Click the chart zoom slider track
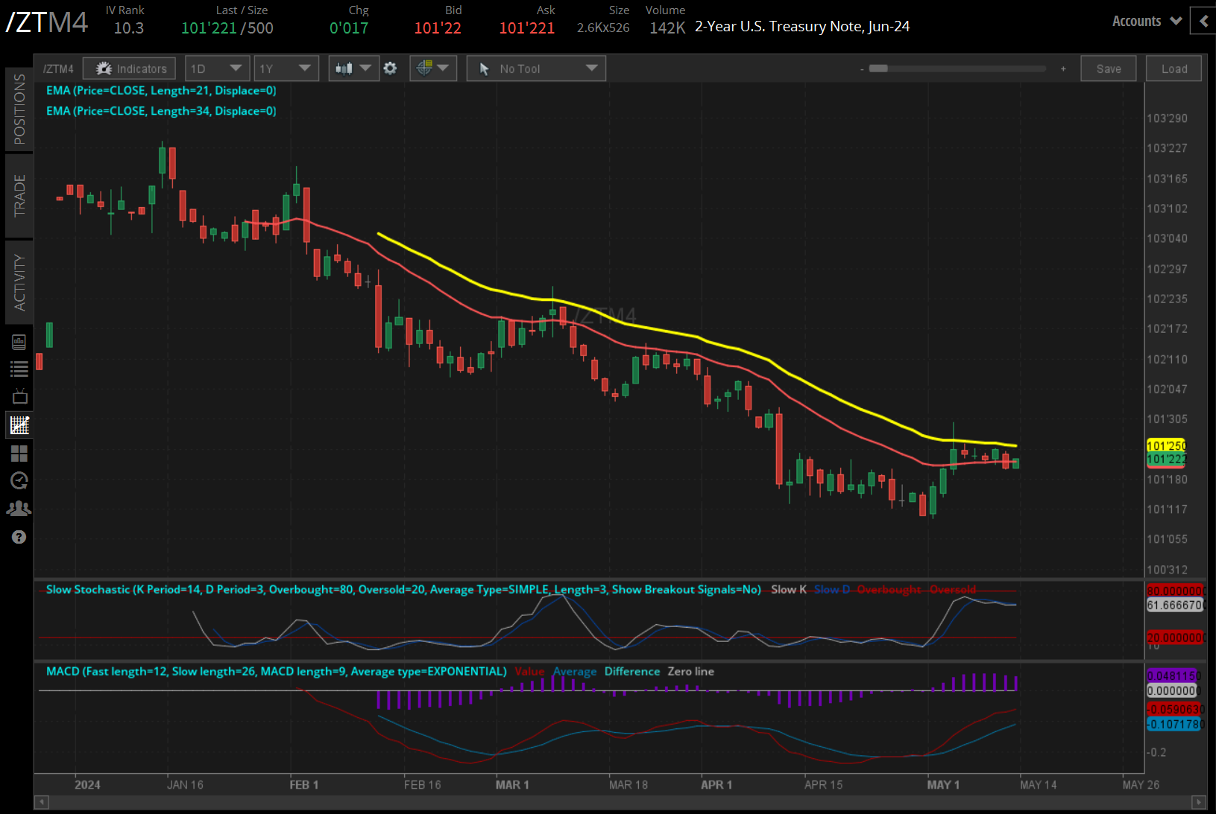The width and height of the screenshot is (1216, 814). (x=961, y=69)
